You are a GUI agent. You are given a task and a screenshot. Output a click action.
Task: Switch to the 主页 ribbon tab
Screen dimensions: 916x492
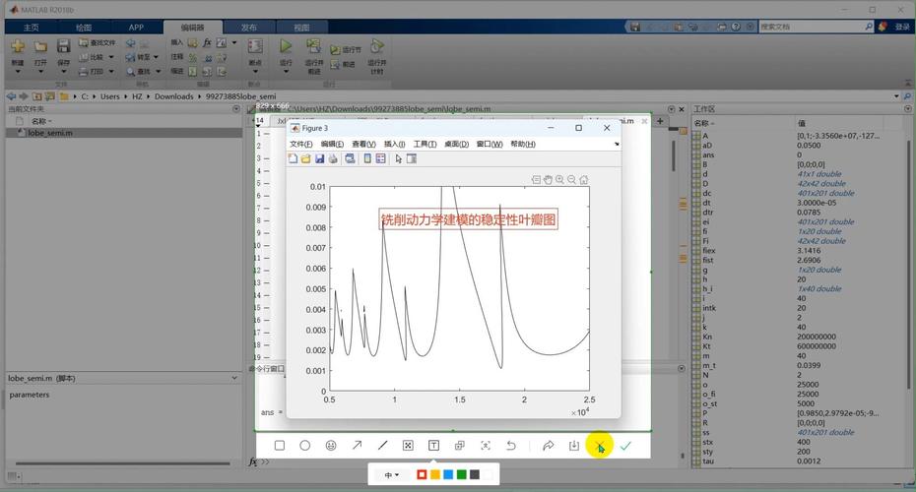(x=31, y=28)
